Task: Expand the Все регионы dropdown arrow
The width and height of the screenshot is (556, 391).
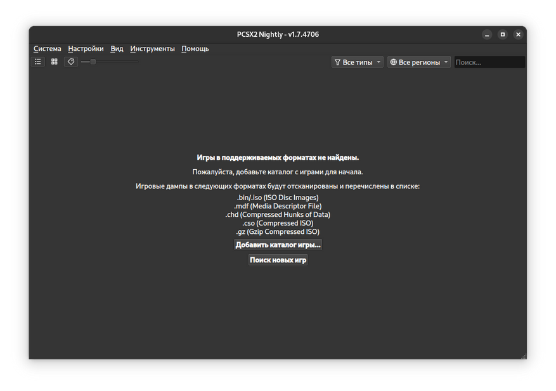Action: [x=446, y=62]
